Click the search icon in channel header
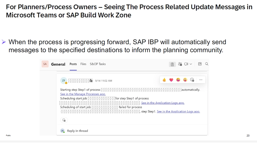 (207, 64)
